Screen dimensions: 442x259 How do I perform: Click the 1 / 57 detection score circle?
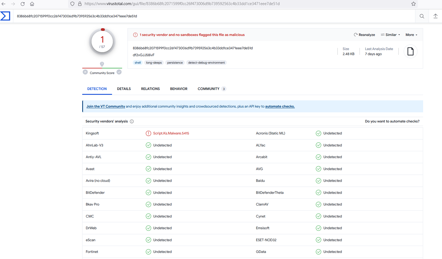pos(102,42)
